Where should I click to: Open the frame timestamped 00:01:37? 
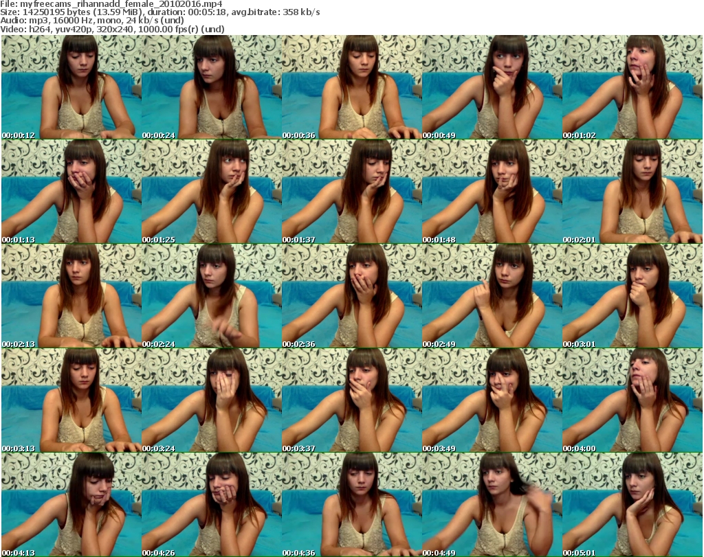click(x=352, y=192)
